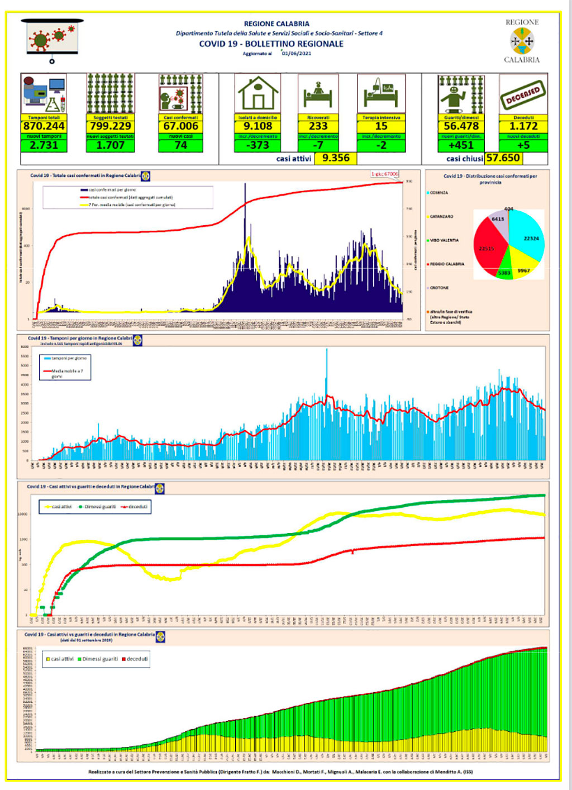Select the Tamponi totali lab icon
This screenshot has width=572, height=790.
[x=44, y=93]
